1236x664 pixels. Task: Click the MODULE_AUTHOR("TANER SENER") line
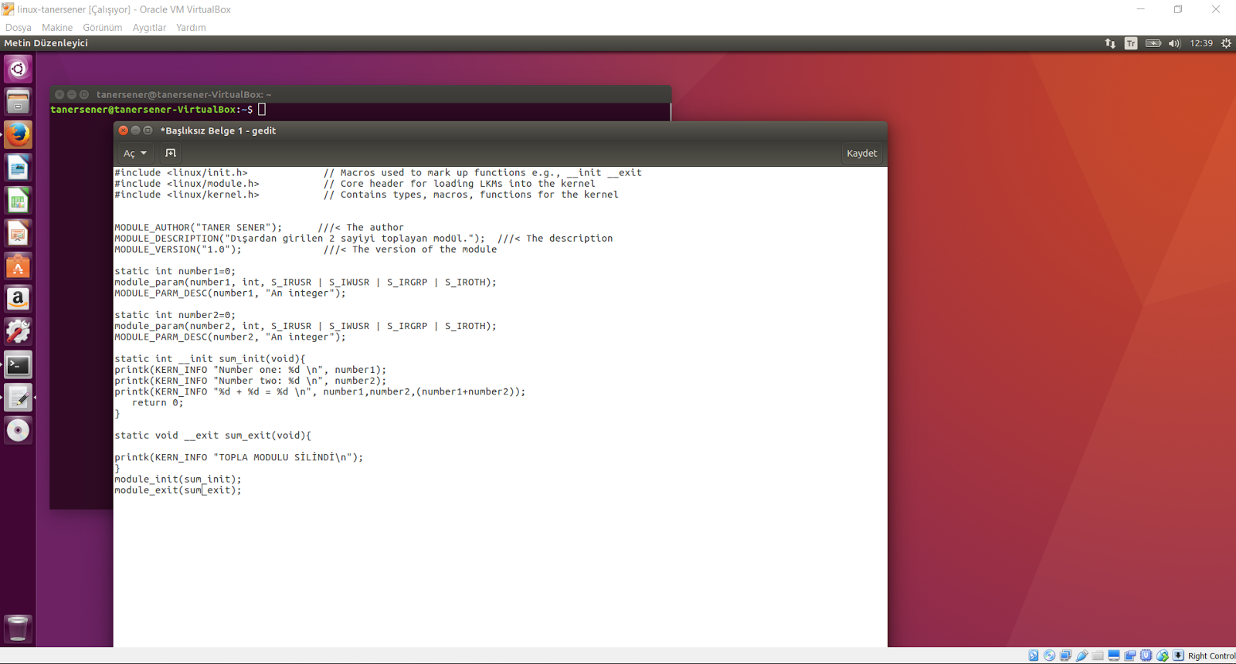199,228
